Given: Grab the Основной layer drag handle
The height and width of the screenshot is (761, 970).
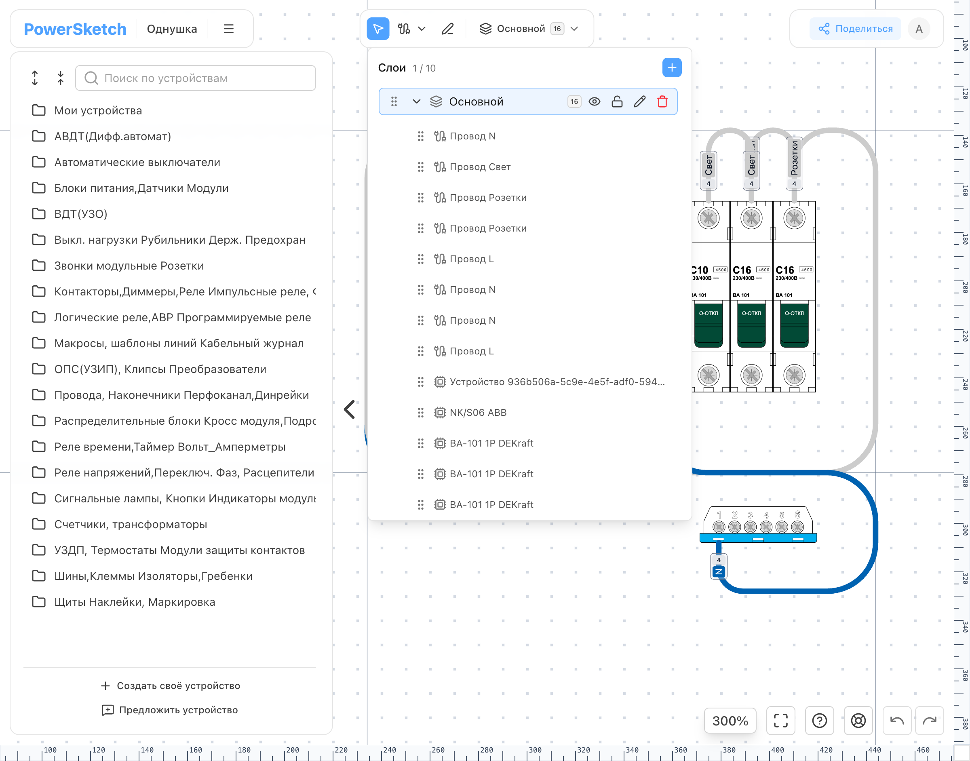Looking at the screenshot, I should point(394,101).
